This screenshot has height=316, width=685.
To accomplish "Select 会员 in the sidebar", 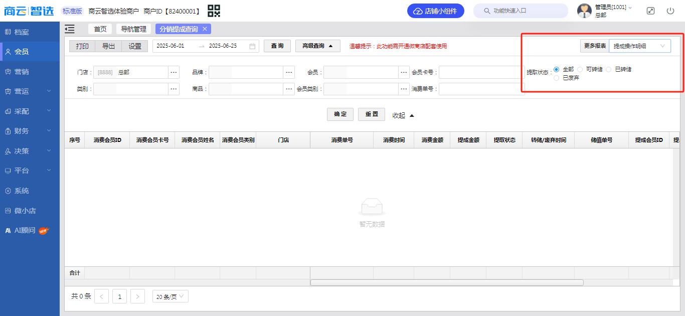I will [x=30, y=52].
